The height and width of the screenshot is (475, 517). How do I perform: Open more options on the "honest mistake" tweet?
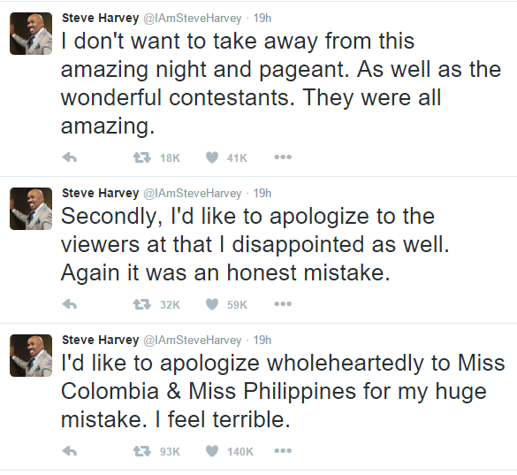click(283, 304)
